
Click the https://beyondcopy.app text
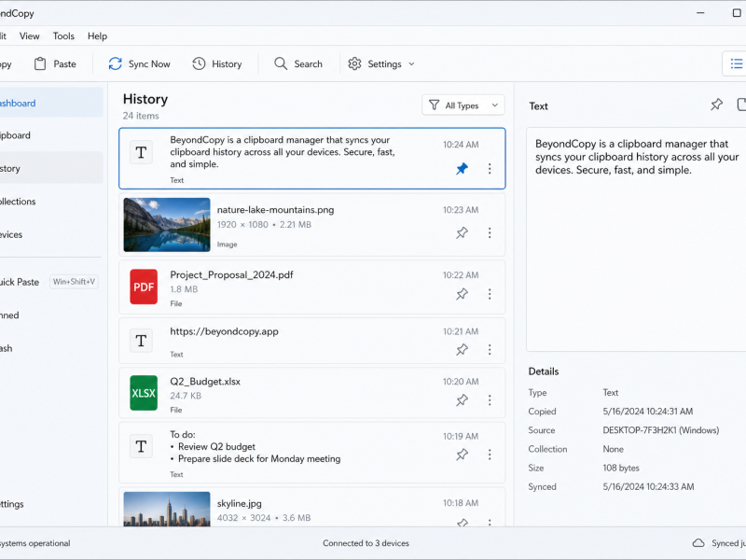[224, 331]
